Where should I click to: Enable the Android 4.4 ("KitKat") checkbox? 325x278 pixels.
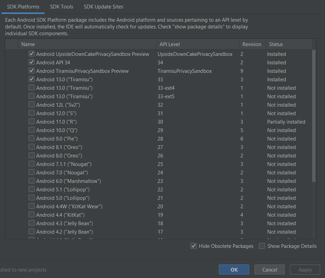click(31, 215)
